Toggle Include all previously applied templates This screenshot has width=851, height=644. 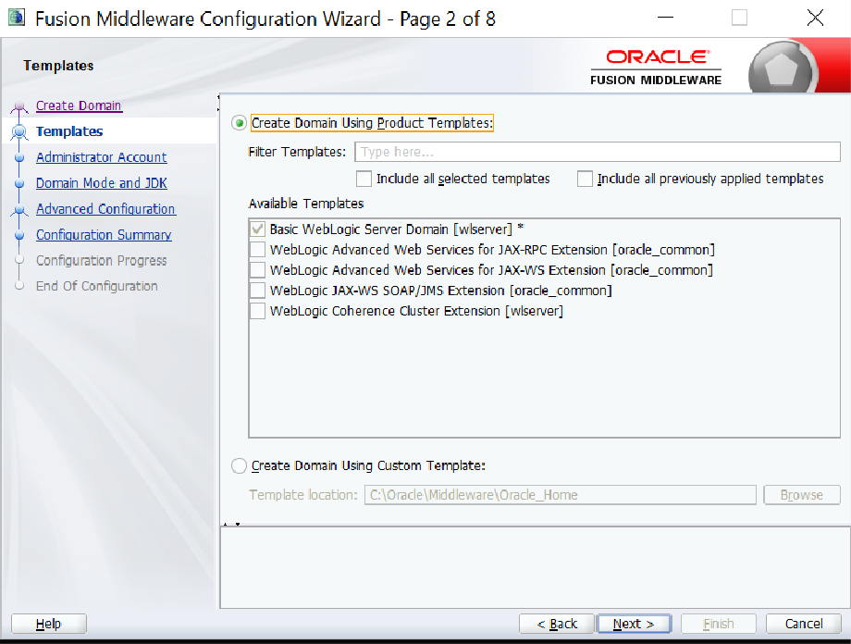coord(585,179)
